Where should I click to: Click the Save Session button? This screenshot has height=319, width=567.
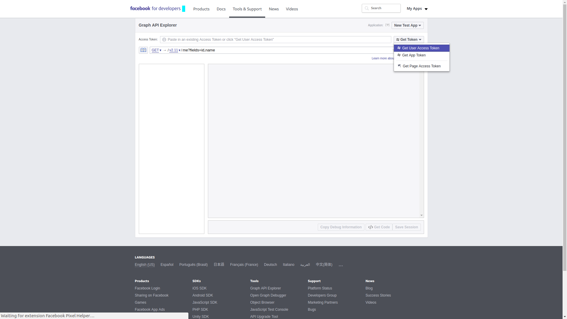406,227
